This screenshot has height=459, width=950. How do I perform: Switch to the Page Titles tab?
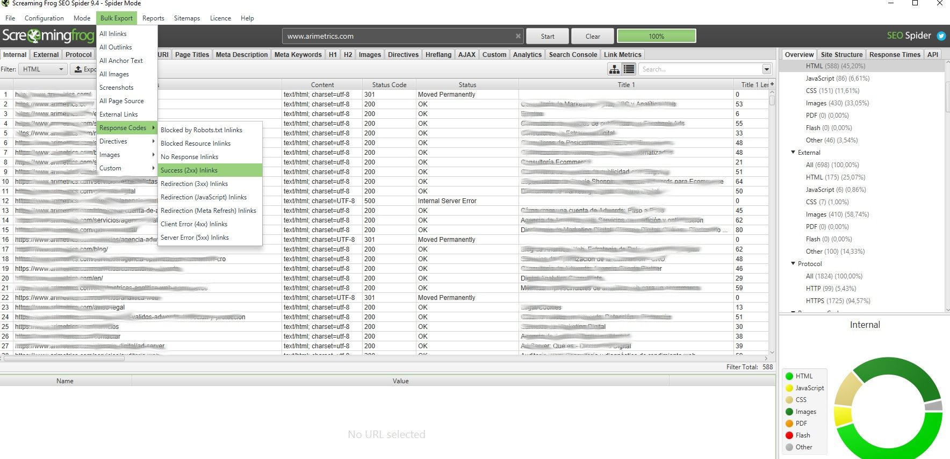[x=192, y=55]
